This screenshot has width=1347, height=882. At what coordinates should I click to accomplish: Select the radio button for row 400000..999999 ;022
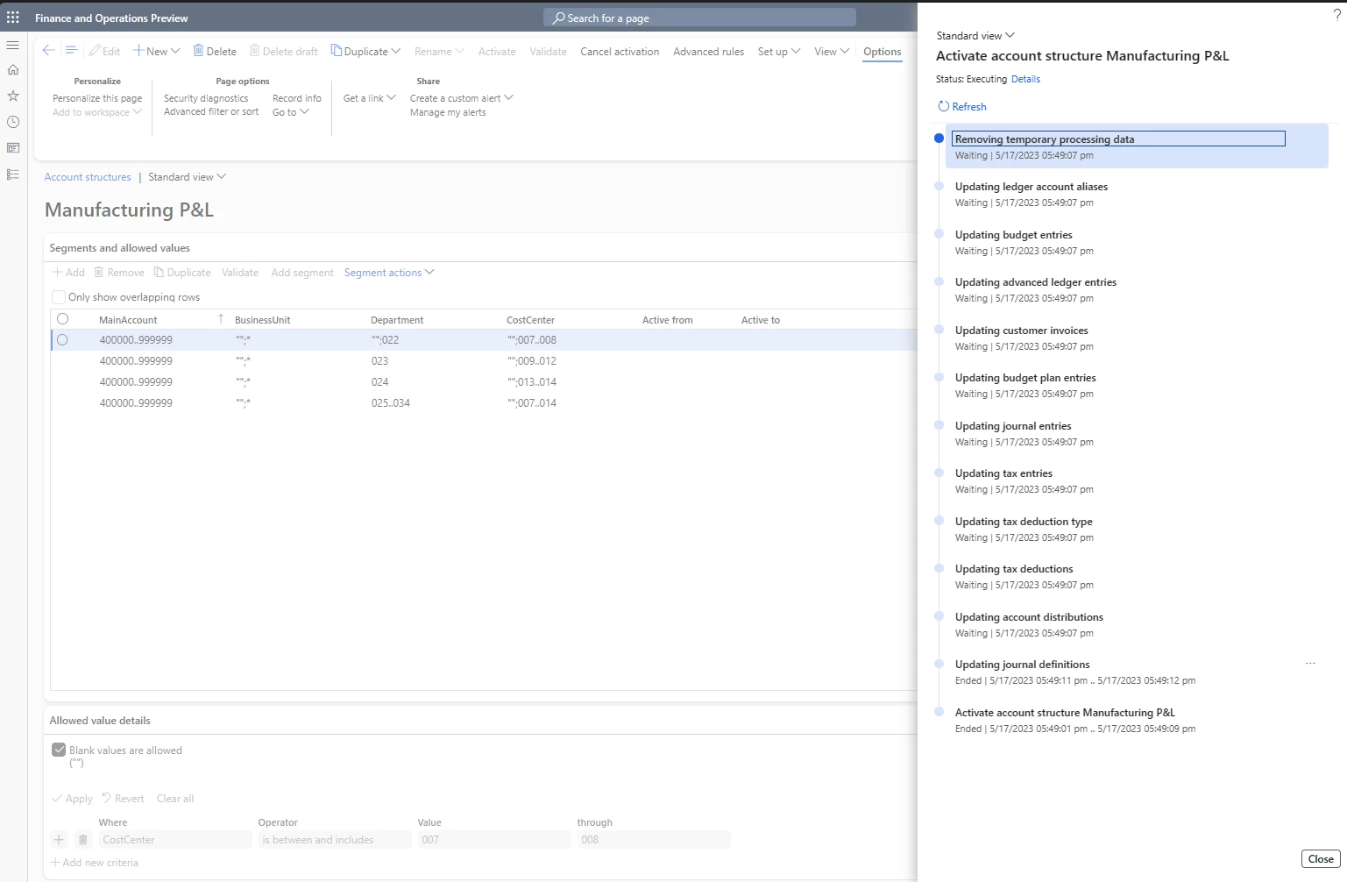(x=62, y=339)
